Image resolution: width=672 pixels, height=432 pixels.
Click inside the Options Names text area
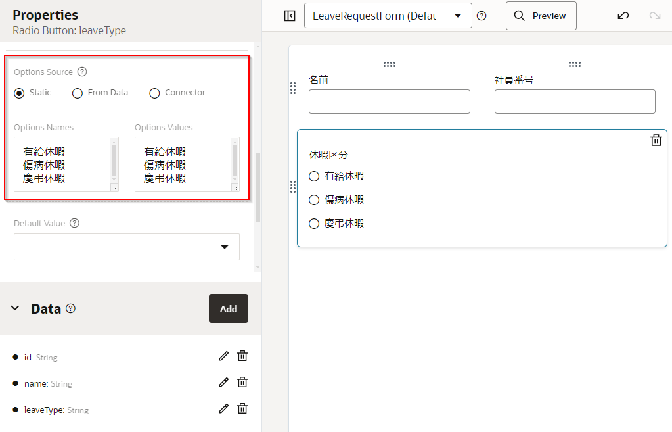pos(62,164)
